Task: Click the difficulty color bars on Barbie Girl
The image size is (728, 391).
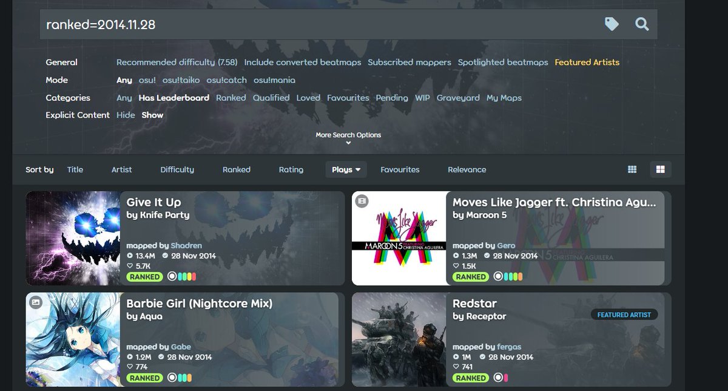Action: point(185,378)
